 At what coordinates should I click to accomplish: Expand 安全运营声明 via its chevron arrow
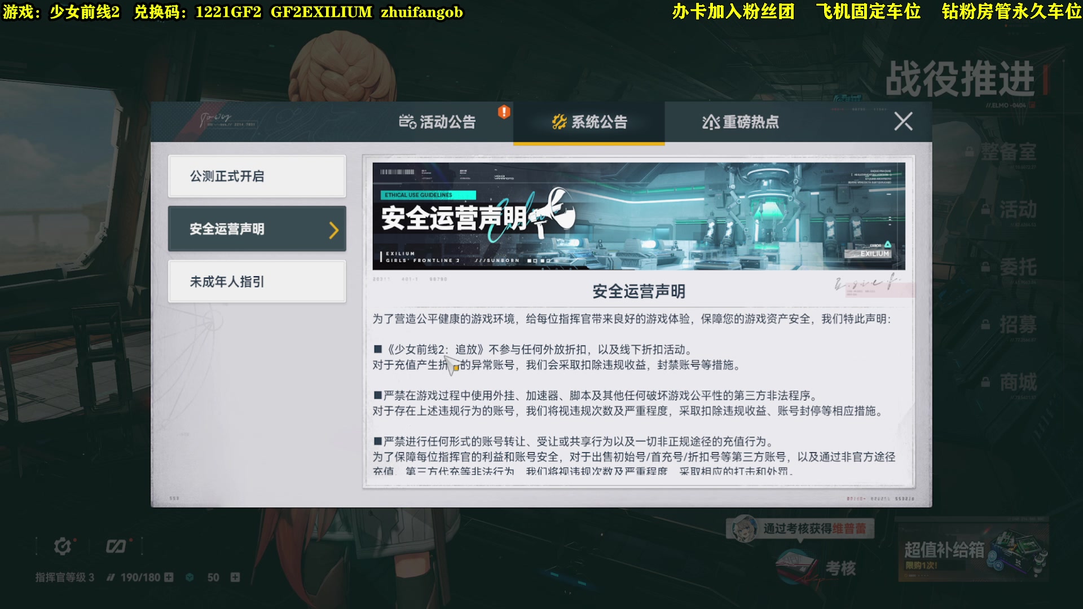334,230
